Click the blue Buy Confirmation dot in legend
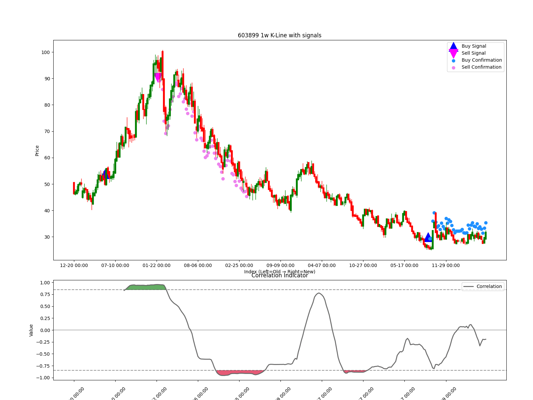The height and width of the screenshot is (400, 533). point(453,61)
